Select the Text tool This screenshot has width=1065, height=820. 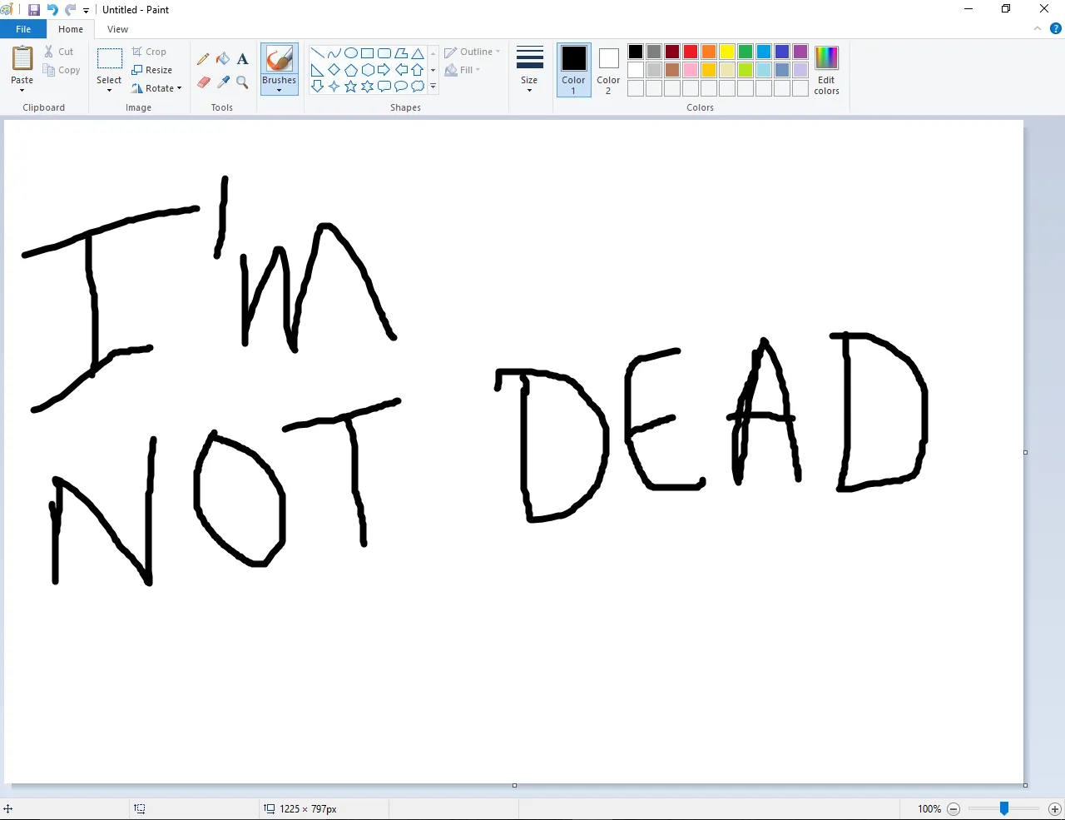coord(242,59)
